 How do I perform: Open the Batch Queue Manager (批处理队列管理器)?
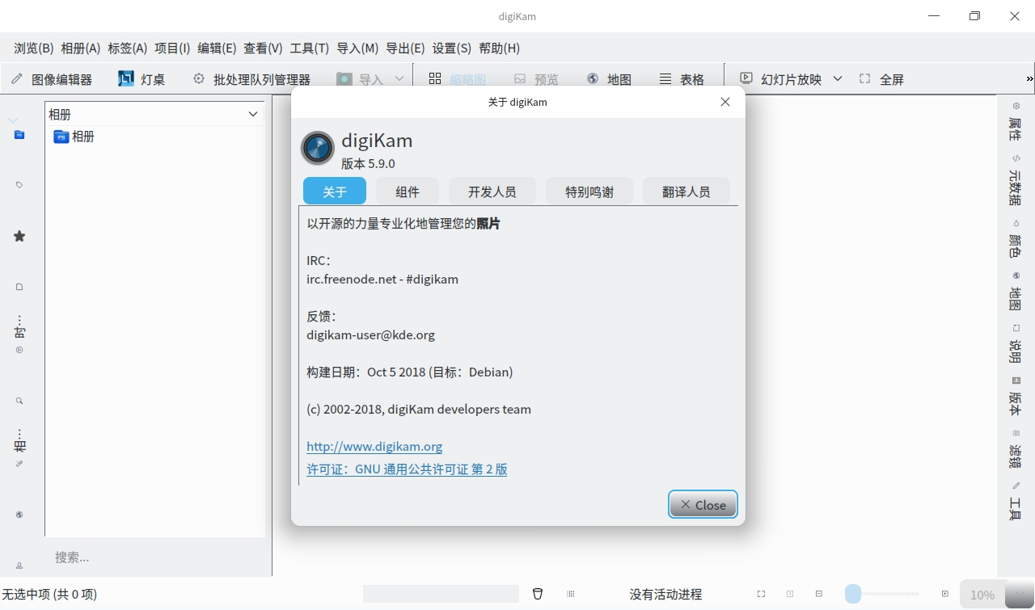(251, 79)
